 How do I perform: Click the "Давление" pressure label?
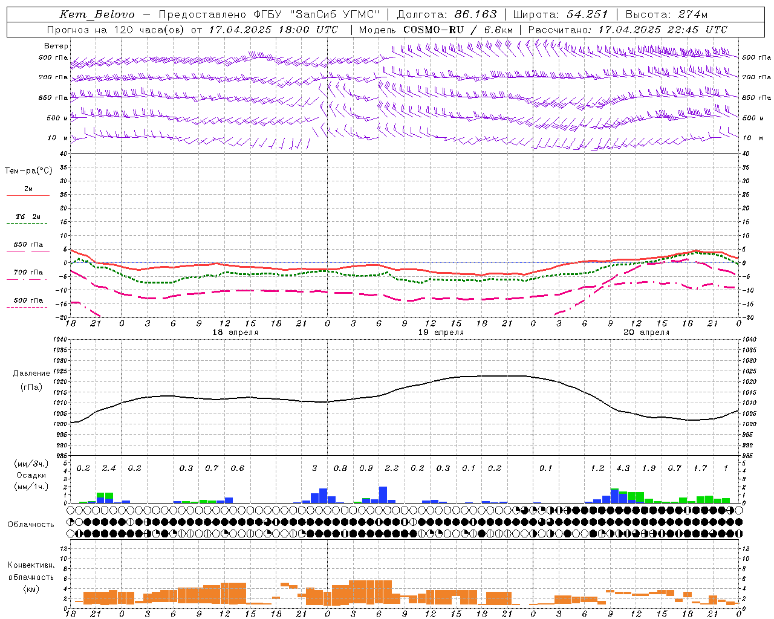pyautogui.click(x=31, y=374)
